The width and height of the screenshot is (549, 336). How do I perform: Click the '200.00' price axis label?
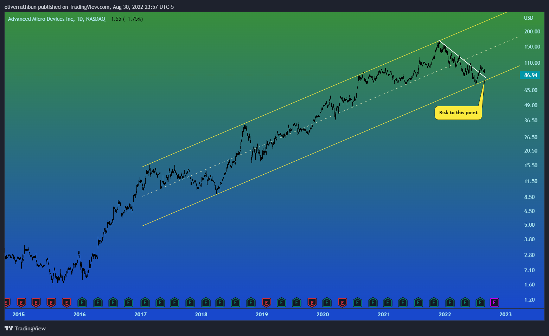532,32
